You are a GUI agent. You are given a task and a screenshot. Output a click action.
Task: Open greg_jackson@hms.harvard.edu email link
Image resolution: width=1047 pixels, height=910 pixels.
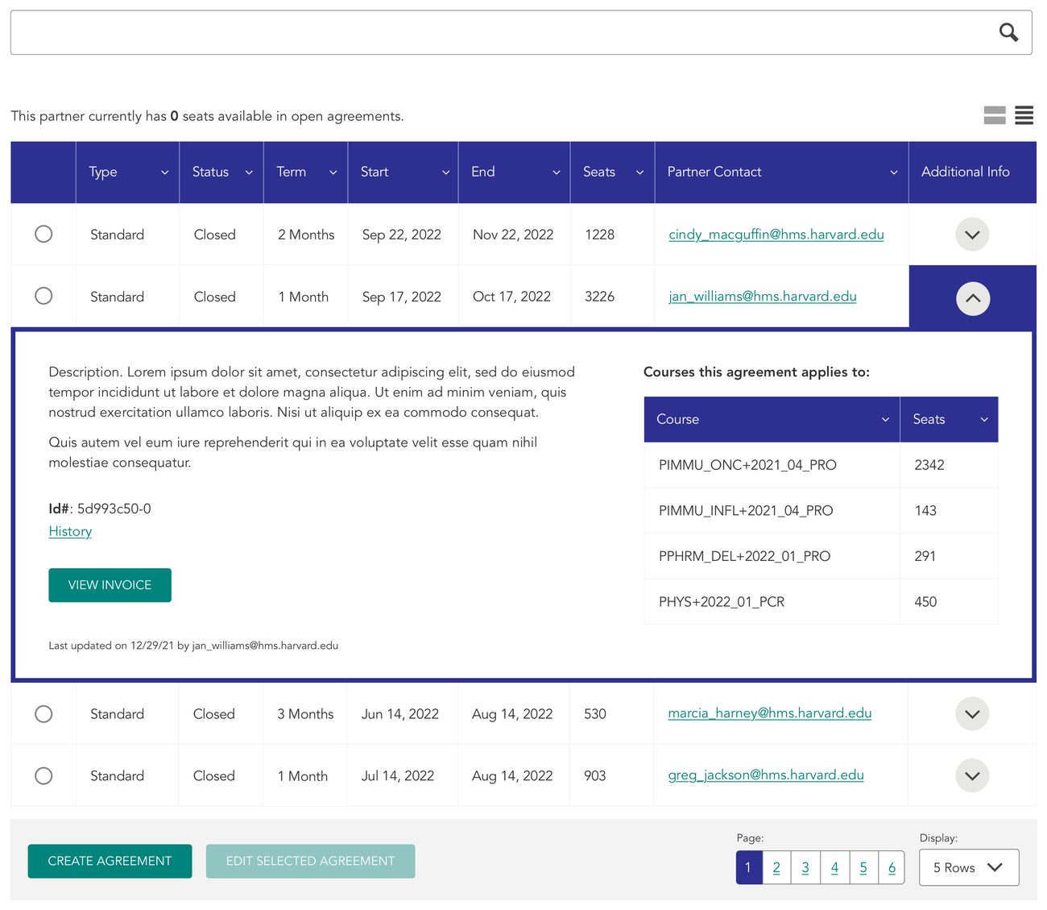click(766, 775)
